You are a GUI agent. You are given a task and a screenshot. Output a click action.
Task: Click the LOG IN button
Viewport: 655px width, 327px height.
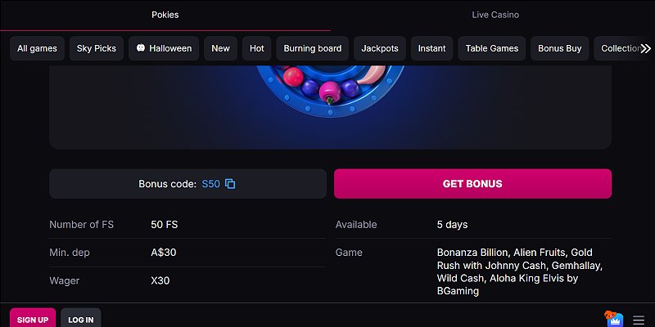(x=80, y=319)
